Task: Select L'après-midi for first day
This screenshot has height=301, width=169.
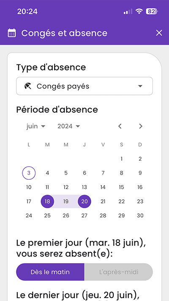Action: [119, 272]
